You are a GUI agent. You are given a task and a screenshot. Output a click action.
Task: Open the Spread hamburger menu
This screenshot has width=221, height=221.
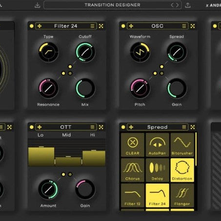point(184,127)
